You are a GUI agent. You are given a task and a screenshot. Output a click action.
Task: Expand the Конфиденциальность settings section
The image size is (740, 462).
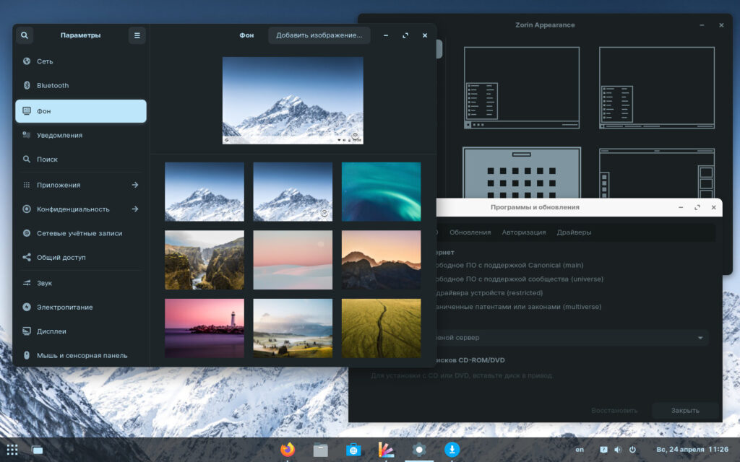pos(79,209)
